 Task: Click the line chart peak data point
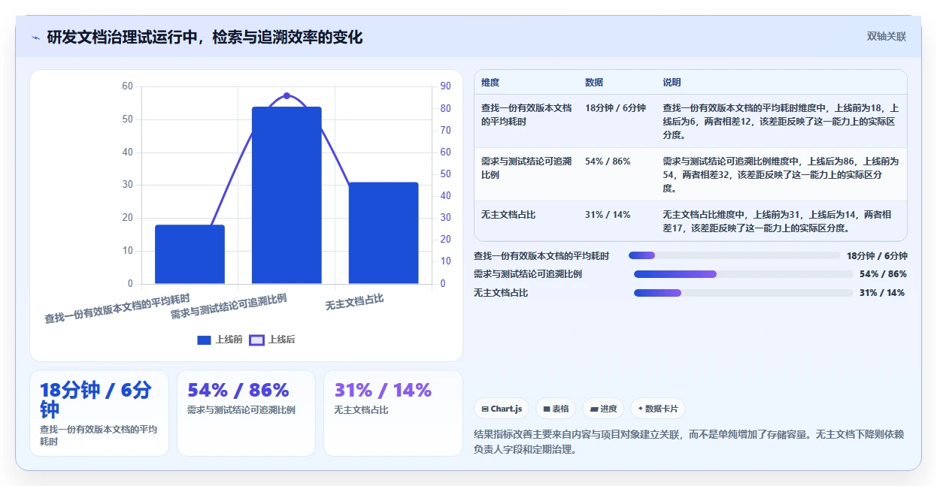point(287,96)
